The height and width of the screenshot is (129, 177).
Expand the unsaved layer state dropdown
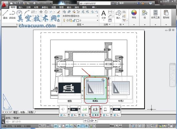pos(97,16)
